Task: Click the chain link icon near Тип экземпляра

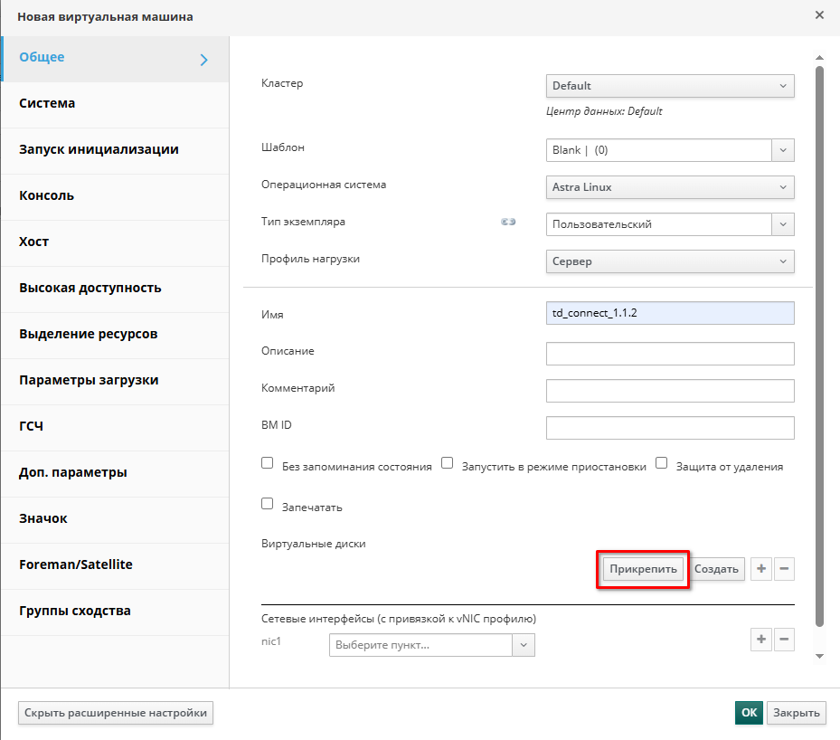Action: coord(508,223)
